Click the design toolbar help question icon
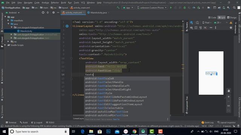Screen dimensions: 241x135 coord(231,28)
